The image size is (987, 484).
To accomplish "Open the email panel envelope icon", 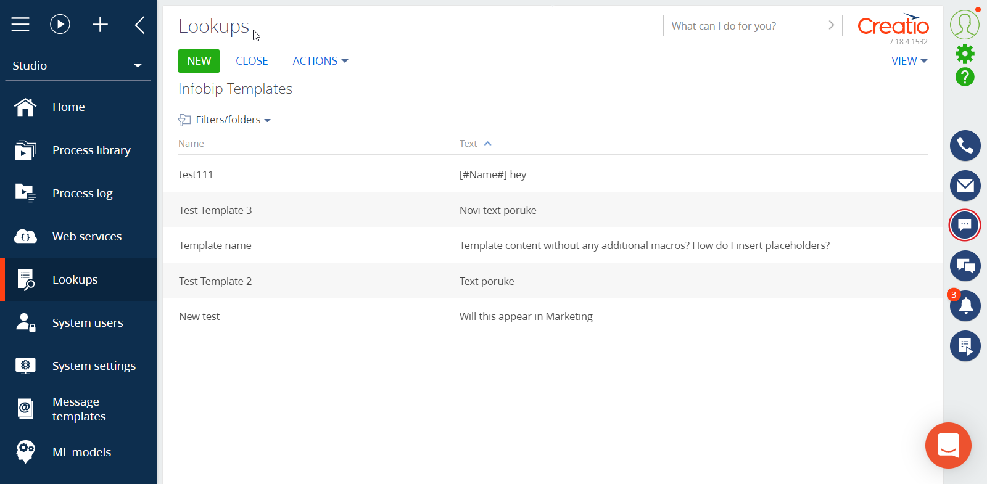I will (965, 186).
